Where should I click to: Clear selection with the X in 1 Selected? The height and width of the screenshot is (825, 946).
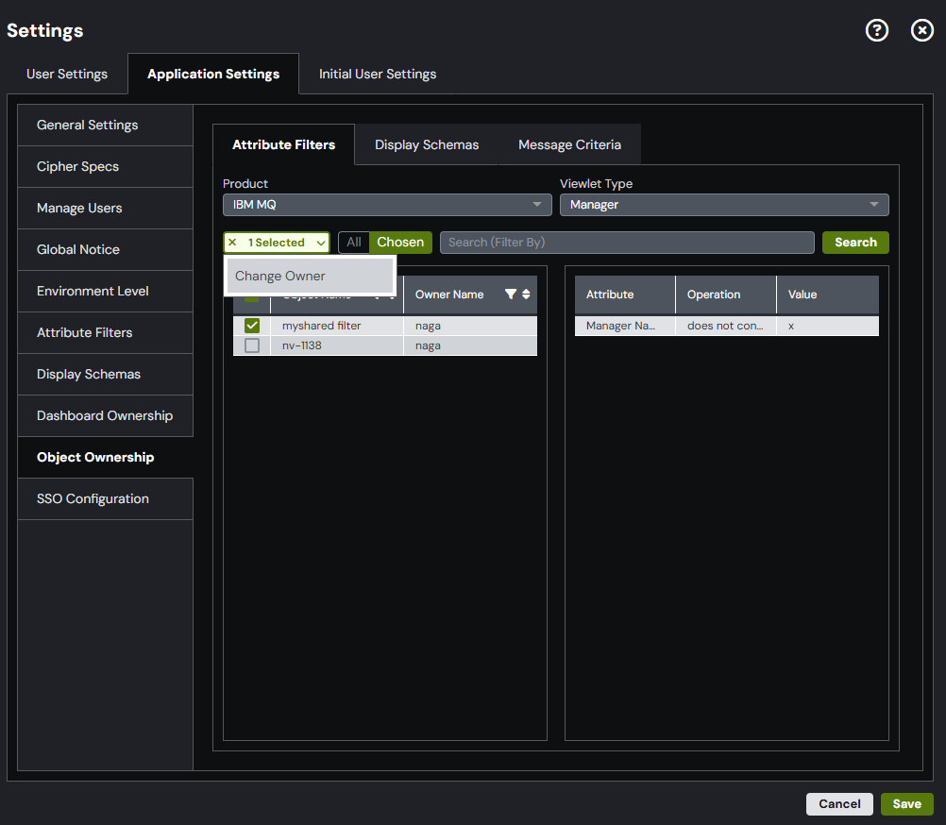pos(232,243)
